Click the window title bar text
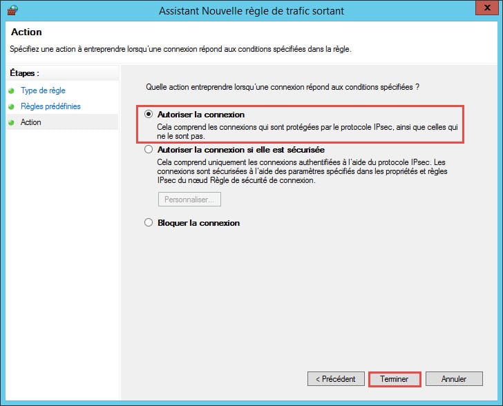This screenshot has height=406, width=503. point(251,11)
